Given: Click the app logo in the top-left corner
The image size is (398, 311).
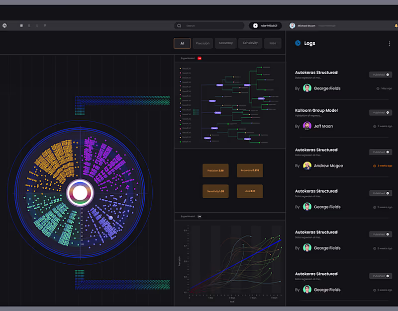Looking at the screenshot, I should coord(4,25).
